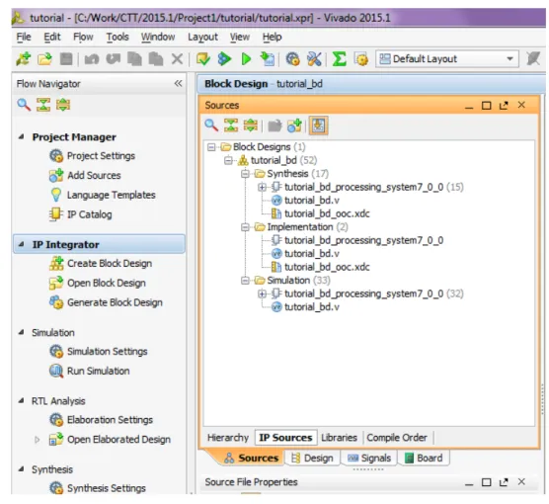Expand tutorial_bd_processing_system7_0_0 under Simulation
Image resolution: width=549 pixels, height=504 pixels.
pos(262,294)
